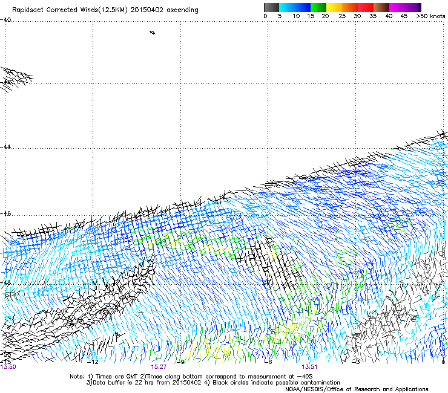Click the '-3' longitude axis label

(356, 362)
